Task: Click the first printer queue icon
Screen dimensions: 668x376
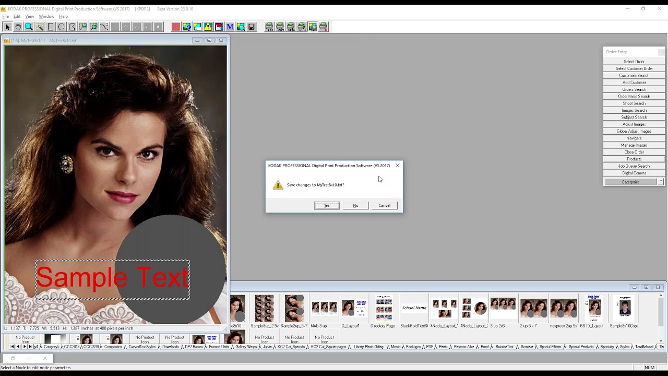Action: (x=269, y=27)
